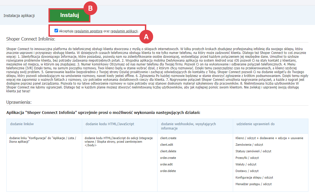315x195 pixels.
Task: Click the Dostawy / odczyt permission
Action: coord(247,171)
